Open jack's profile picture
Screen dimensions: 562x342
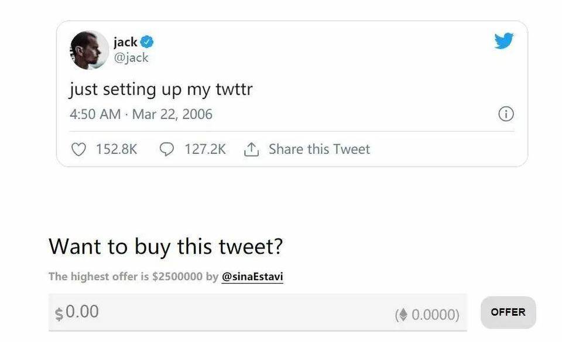(89, 50)
